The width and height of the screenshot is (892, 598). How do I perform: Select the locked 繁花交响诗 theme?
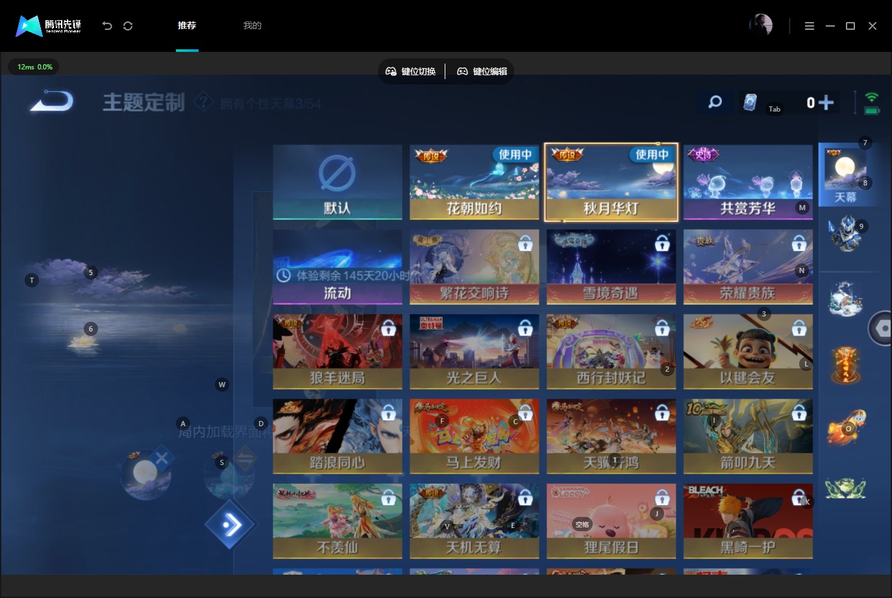475,267
